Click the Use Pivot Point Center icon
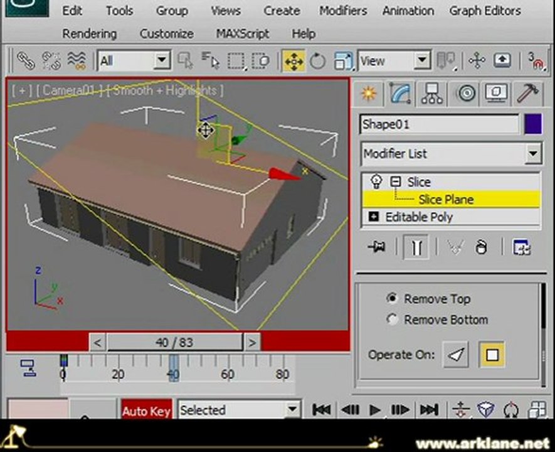The height and width of the screenshot is (452, 555). point(446,60)
